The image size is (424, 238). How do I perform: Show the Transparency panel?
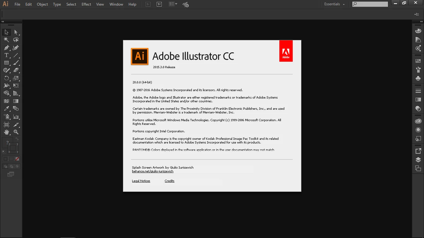(x=418, y=108)
